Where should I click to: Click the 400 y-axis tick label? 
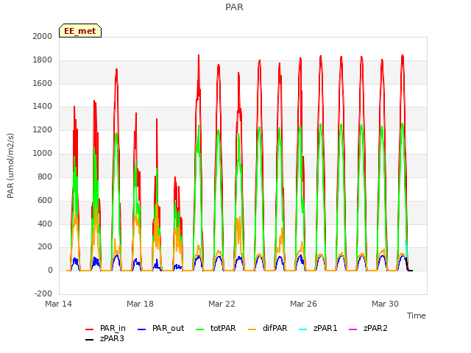pyautogui.click(x=45, y=224)
